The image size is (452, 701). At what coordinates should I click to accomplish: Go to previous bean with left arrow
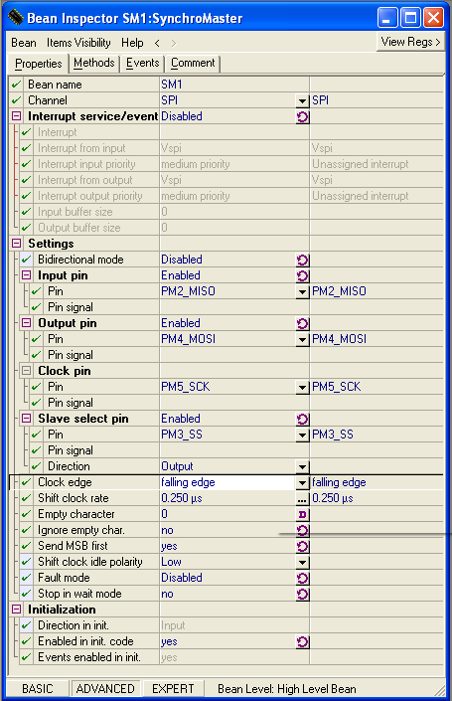coord(157,43)
